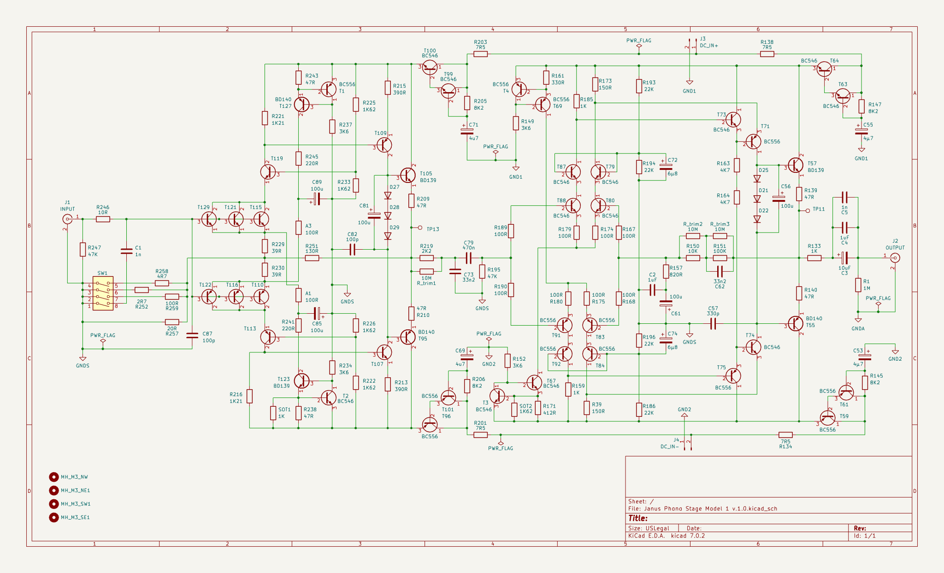Click resistor R203 7R5
Screen dimensions: 944x573
(x=480, y=54)
